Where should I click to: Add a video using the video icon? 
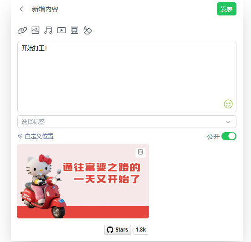pyautogui.click(x=61, y=30)
